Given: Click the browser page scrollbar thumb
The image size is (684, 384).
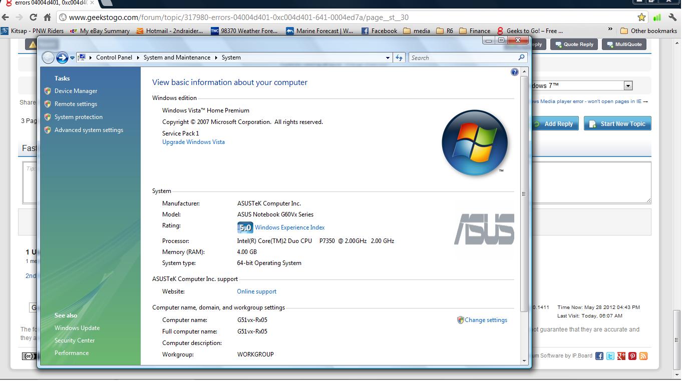Looking at the screenshot, I should point(677,340).
